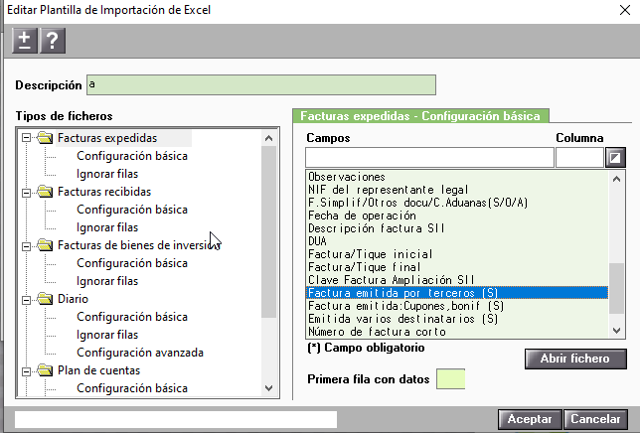640x433 pixels.
Task: Open Configuración básica under Diario
Action: (132, 317)
